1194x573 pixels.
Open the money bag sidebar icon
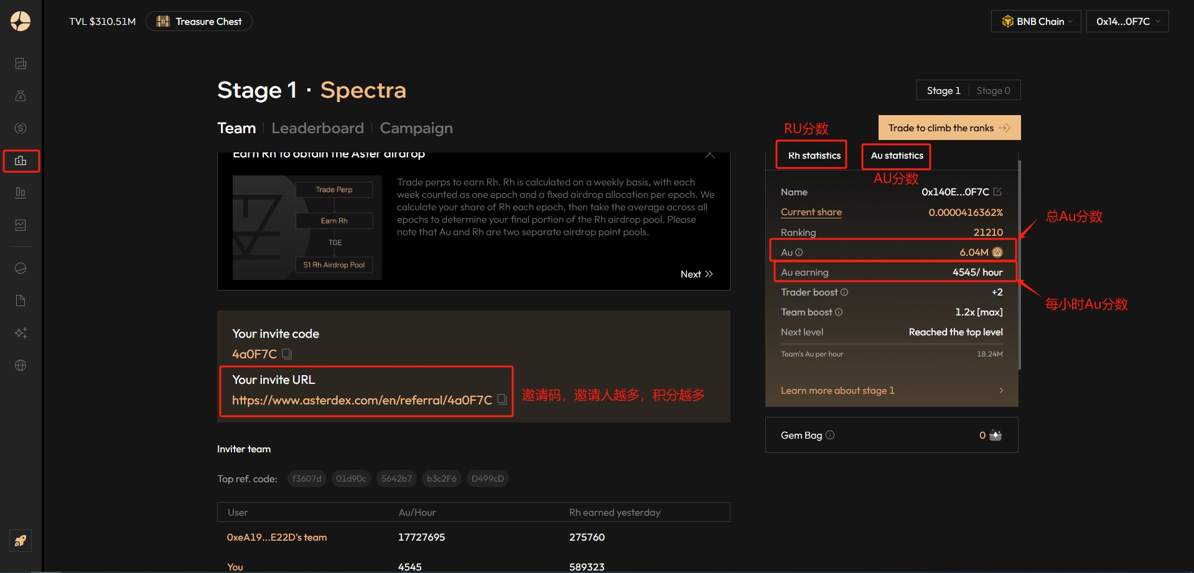21,96
